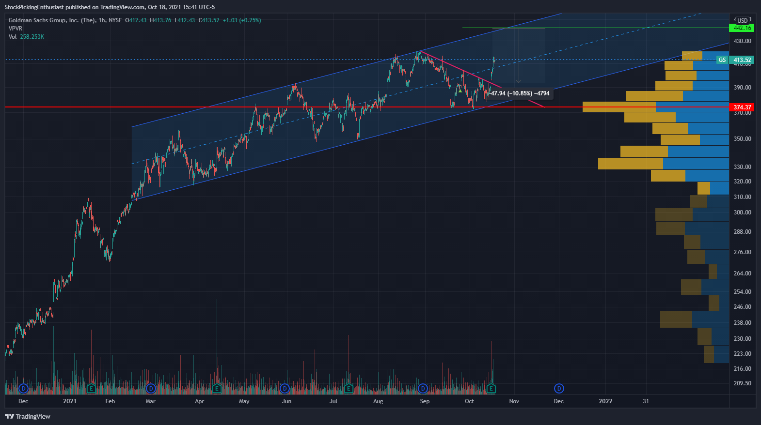Click the green 442.16 price label
Screen dimensions: 761x425
coord(742,28)
